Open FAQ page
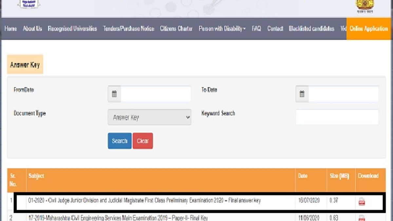The image size is (393, 221). tap(256, 29)
